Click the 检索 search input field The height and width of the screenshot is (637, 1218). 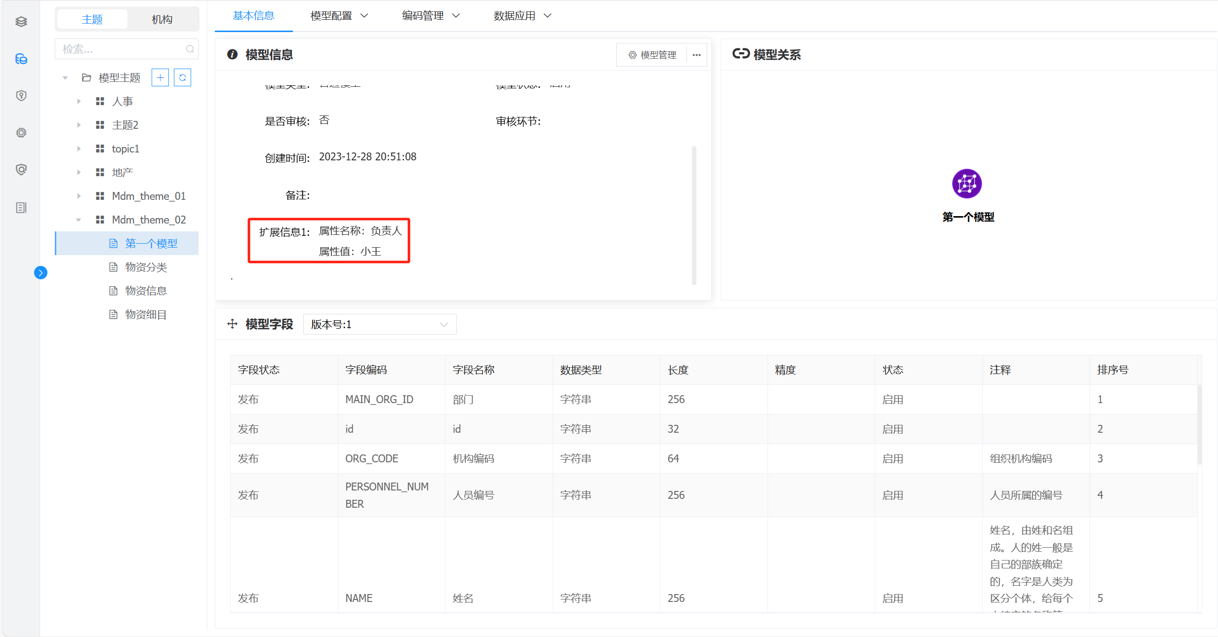(121, 49)
